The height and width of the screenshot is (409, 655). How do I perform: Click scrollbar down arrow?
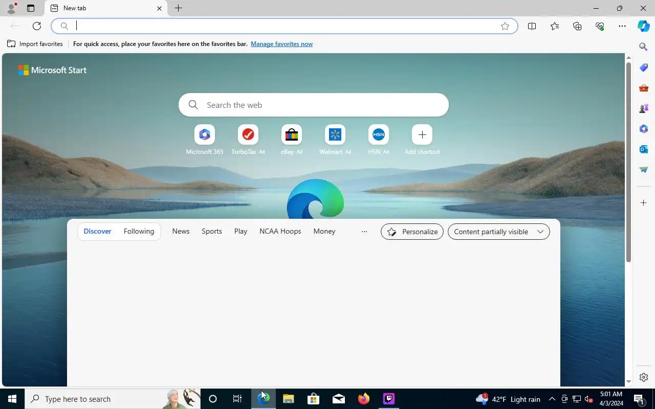point(629,382)
